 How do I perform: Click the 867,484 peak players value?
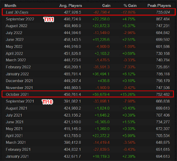tap(163, 19)
